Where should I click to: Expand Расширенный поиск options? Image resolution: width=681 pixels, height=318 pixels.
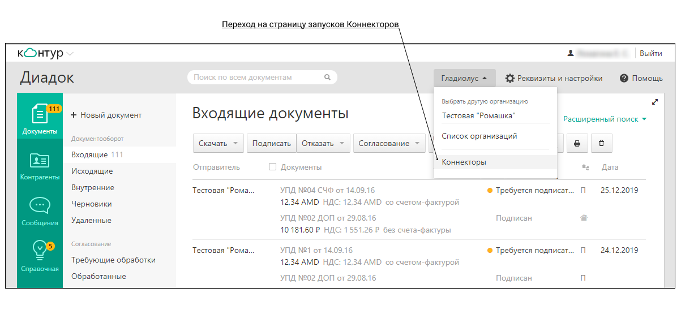(x=605, y=119)
